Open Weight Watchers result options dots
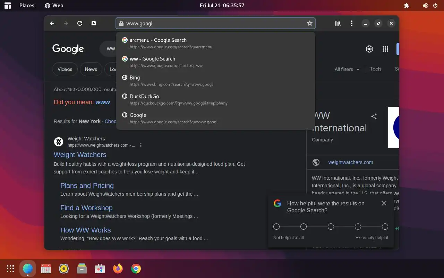444x278 pixels. click(x=141, y=145)
